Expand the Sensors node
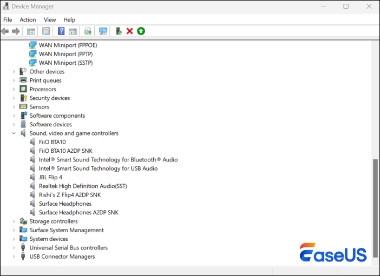Screen dimensions: 380x276 tap(14, 107)
